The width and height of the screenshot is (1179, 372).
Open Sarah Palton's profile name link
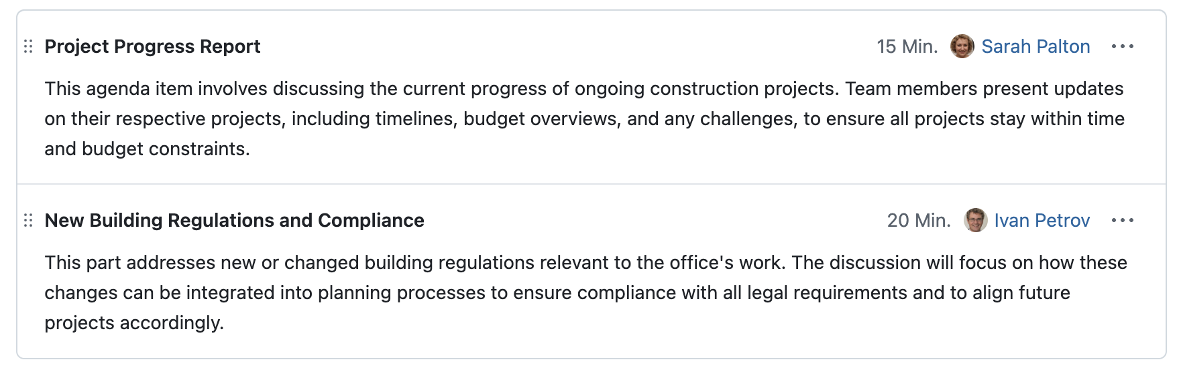(1035, 46)
